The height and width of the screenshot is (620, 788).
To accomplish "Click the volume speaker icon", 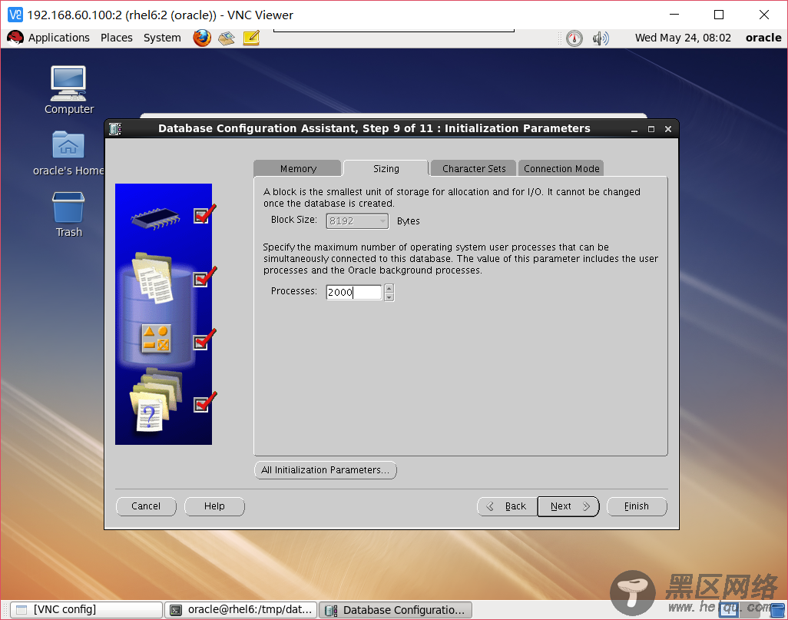I will [x=601, y=38].
